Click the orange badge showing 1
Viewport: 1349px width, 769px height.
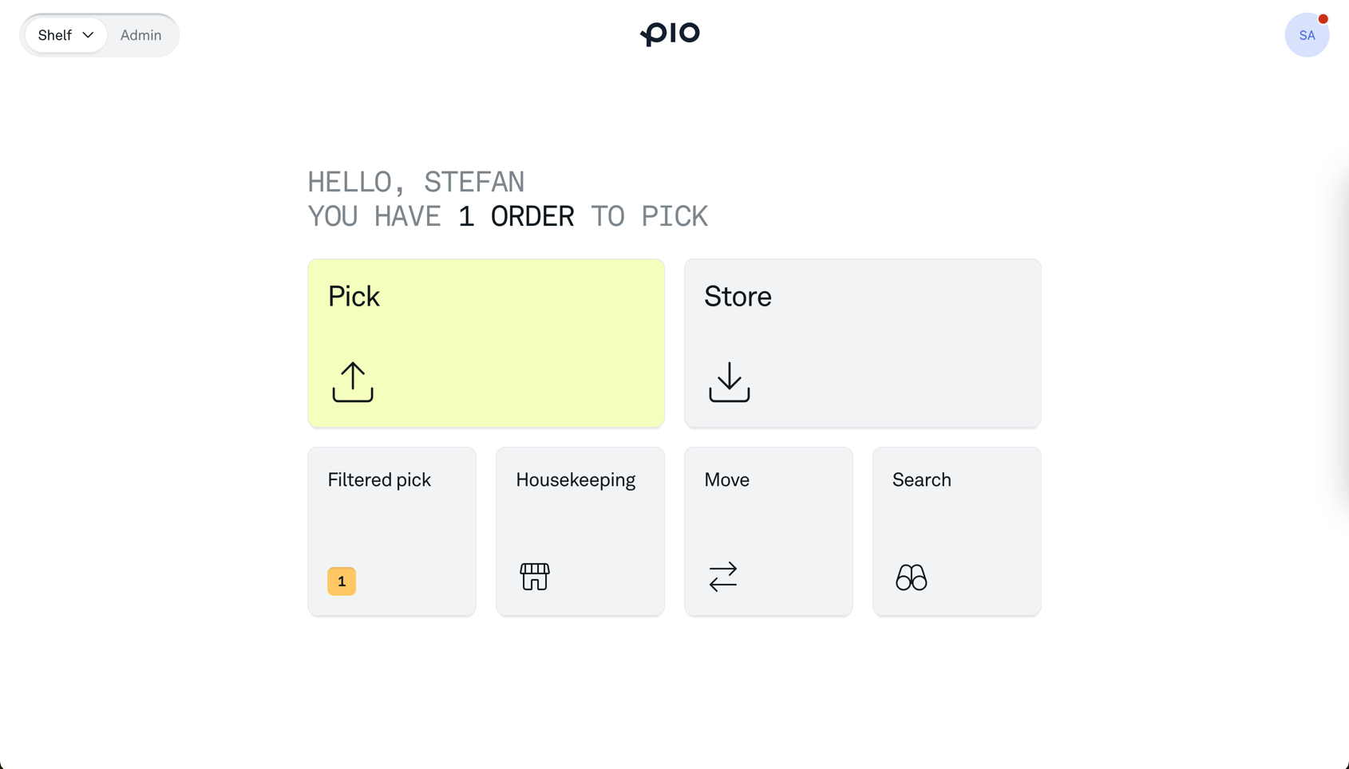tap(342, 582)
